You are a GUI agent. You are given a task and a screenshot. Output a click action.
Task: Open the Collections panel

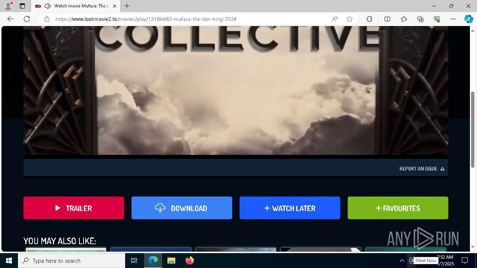coord(420,19)
